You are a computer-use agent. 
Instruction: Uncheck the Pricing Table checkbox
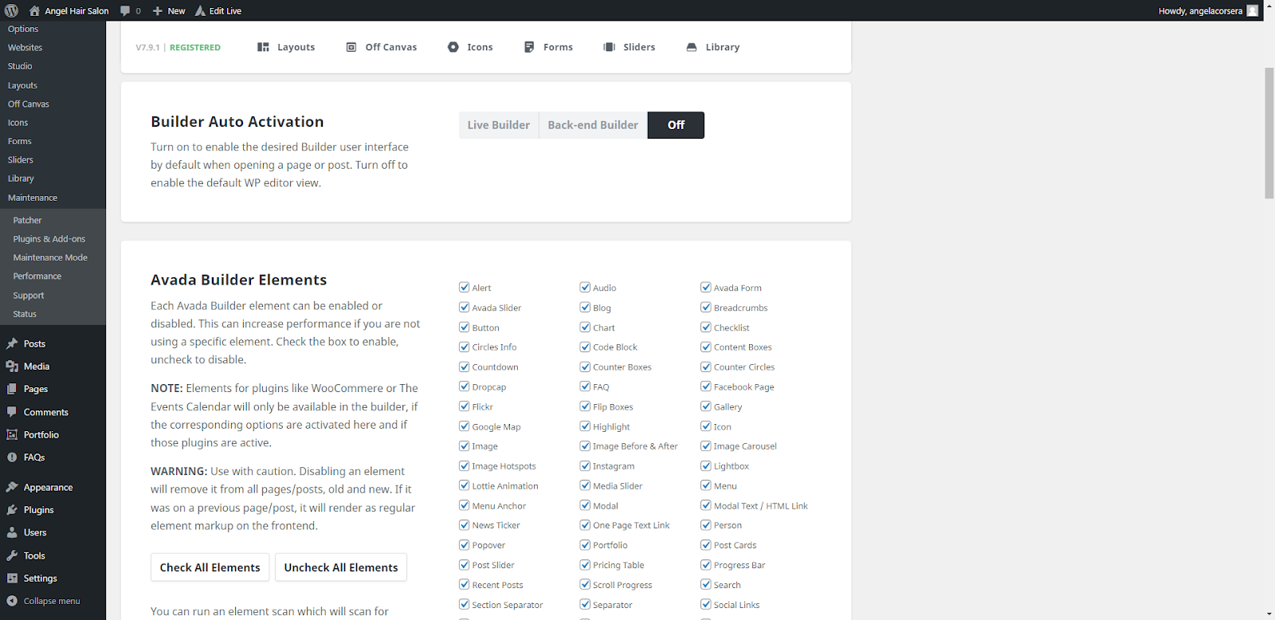point(585,565)
